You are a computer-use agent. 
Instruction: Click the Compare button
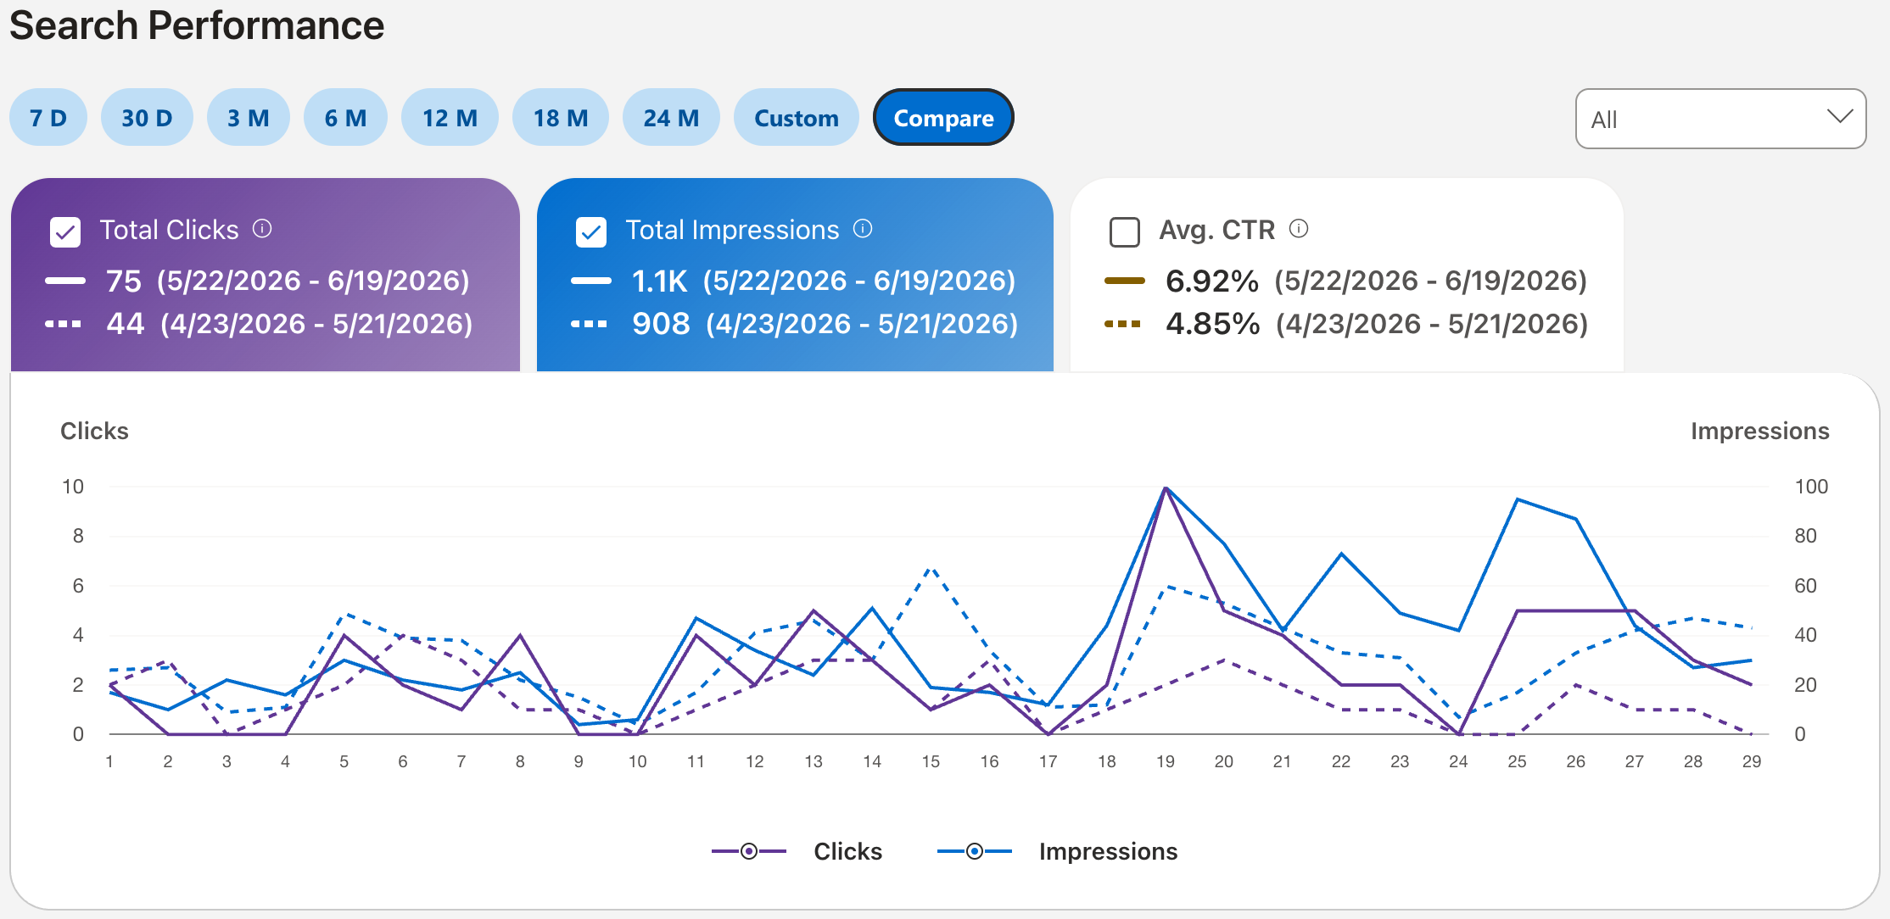(943, 118)
